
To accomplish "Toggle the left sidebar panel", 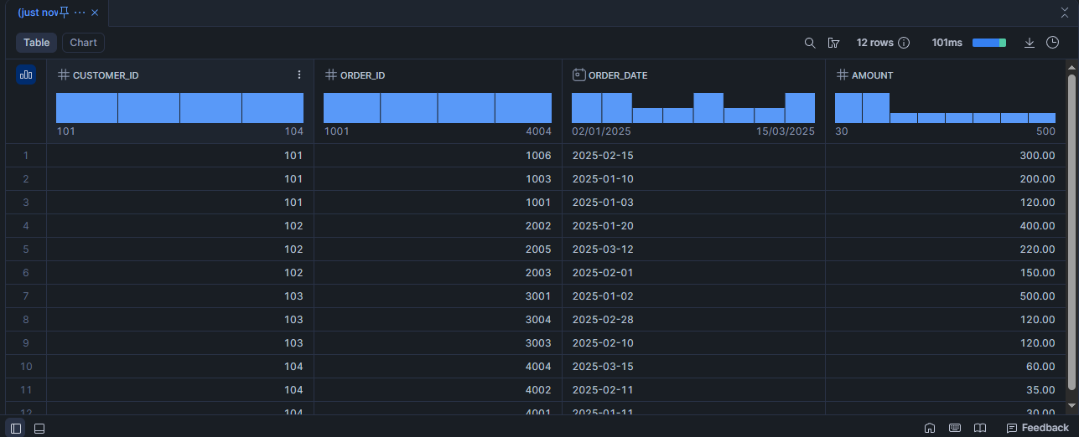I will pyautogui.click(x=17, y=428).
